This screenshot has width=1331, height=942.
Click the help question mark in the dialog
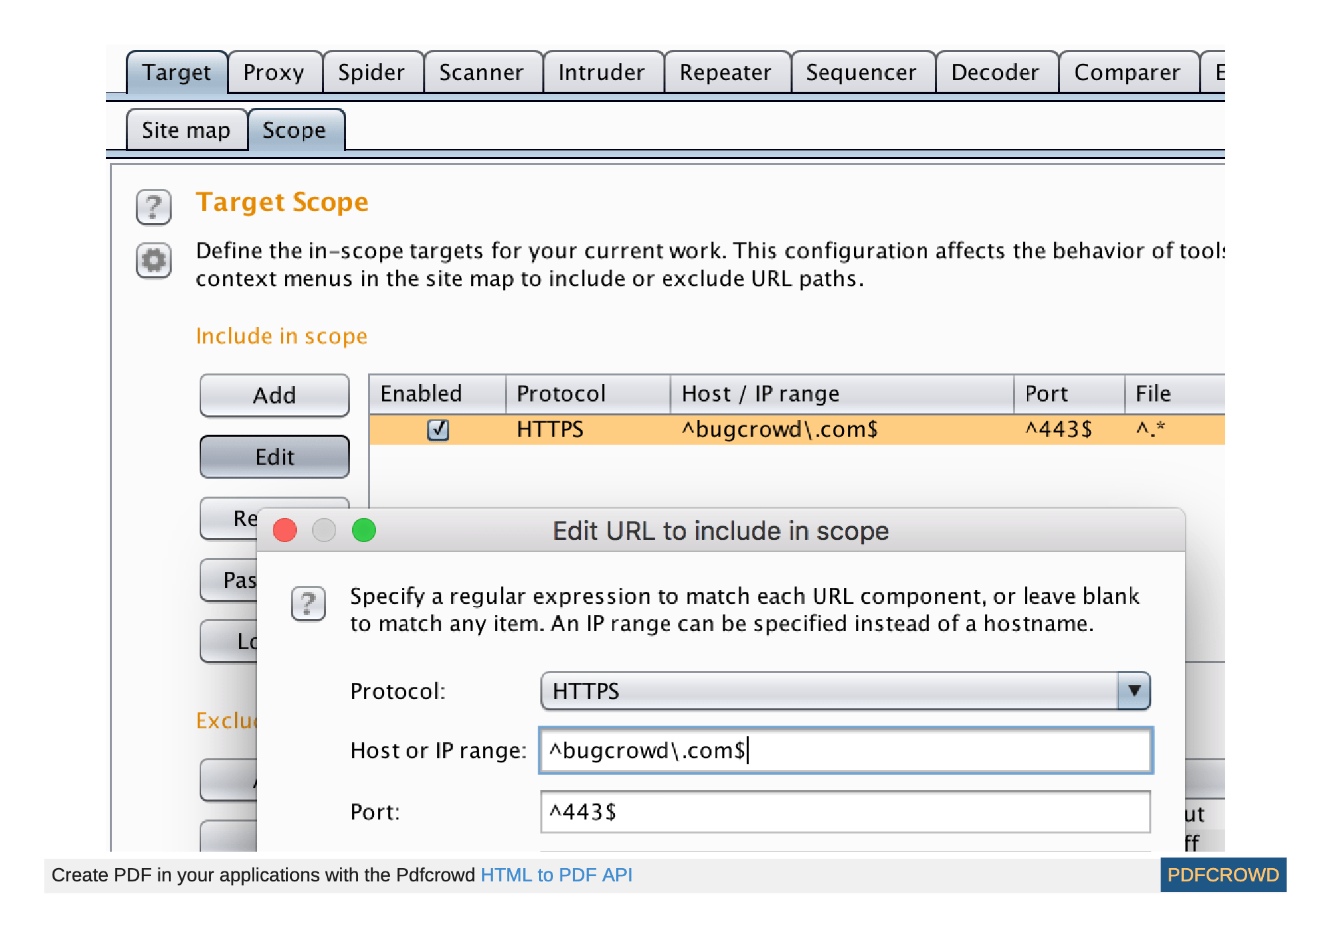pos(307,604)
